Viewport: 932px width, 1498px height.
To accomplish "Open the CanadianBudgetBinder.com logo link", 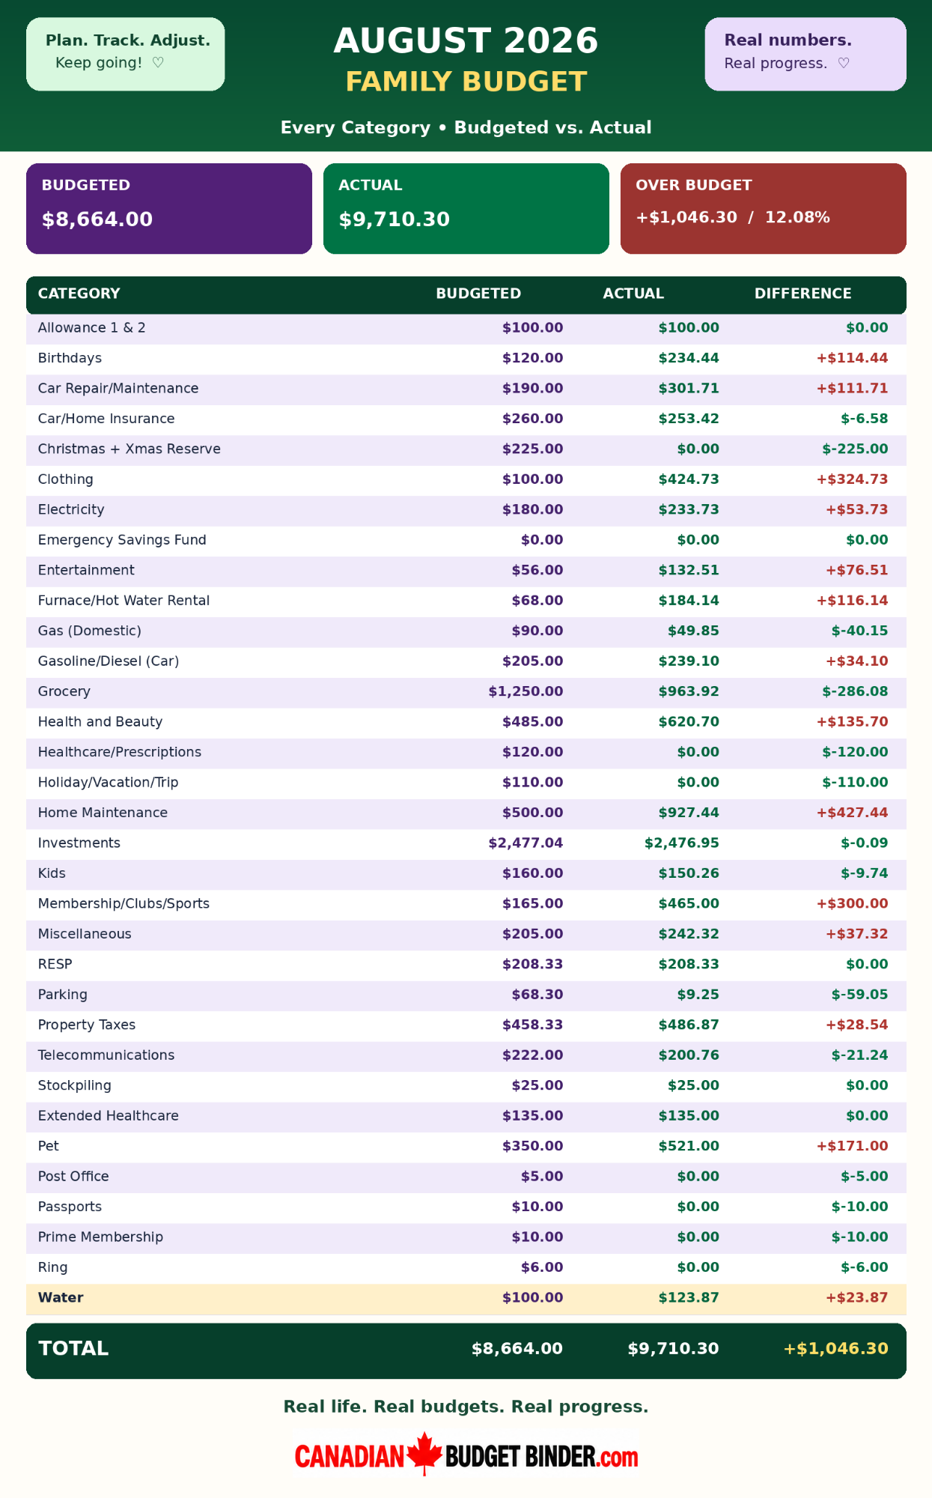I will click(466, 1455).
